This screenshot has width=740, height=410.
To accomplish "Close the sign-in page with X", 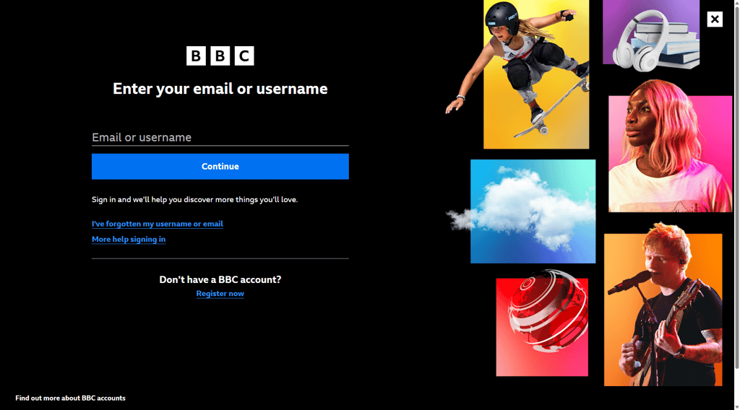I will [715, 19].
